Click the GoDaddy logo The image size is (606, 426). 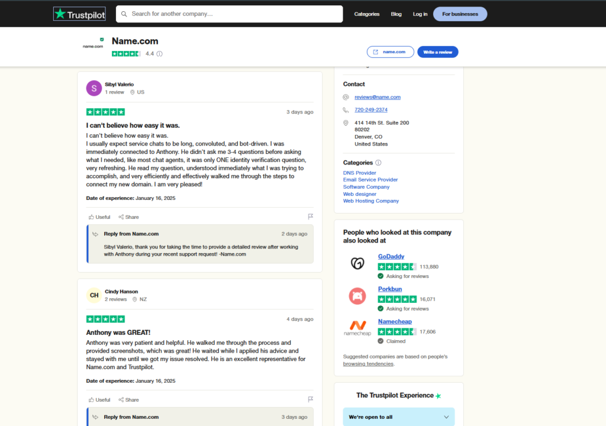pos(357,263)
